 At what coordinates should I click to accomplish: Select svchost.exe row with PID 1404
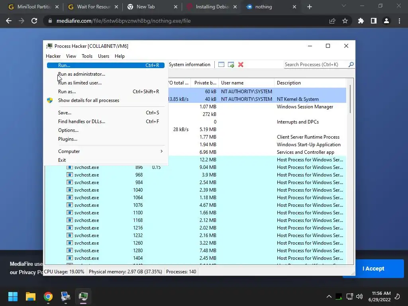195,258
